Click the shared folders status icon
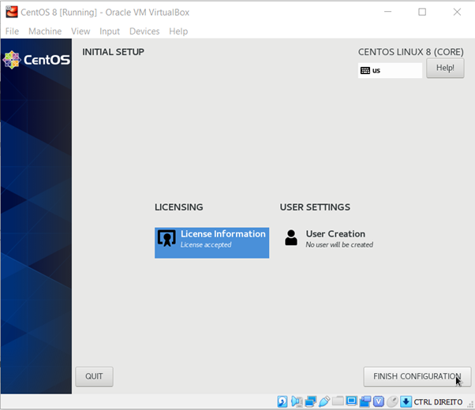Screen dimensions: 475x410 click(x=338, y=401)
